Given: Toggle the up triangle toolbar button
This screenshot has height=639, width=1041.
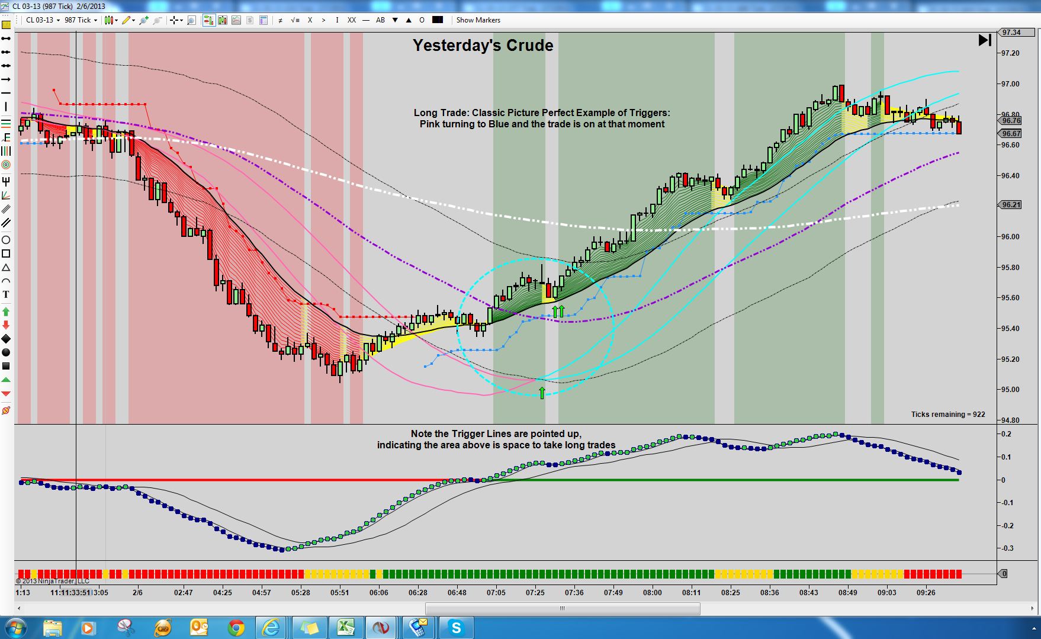Looking at the screenshot, I should pyautogui.click(x=409, y=20).
